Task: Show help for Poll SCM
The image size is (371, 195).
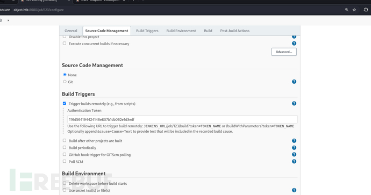Action: coord(294,162)
